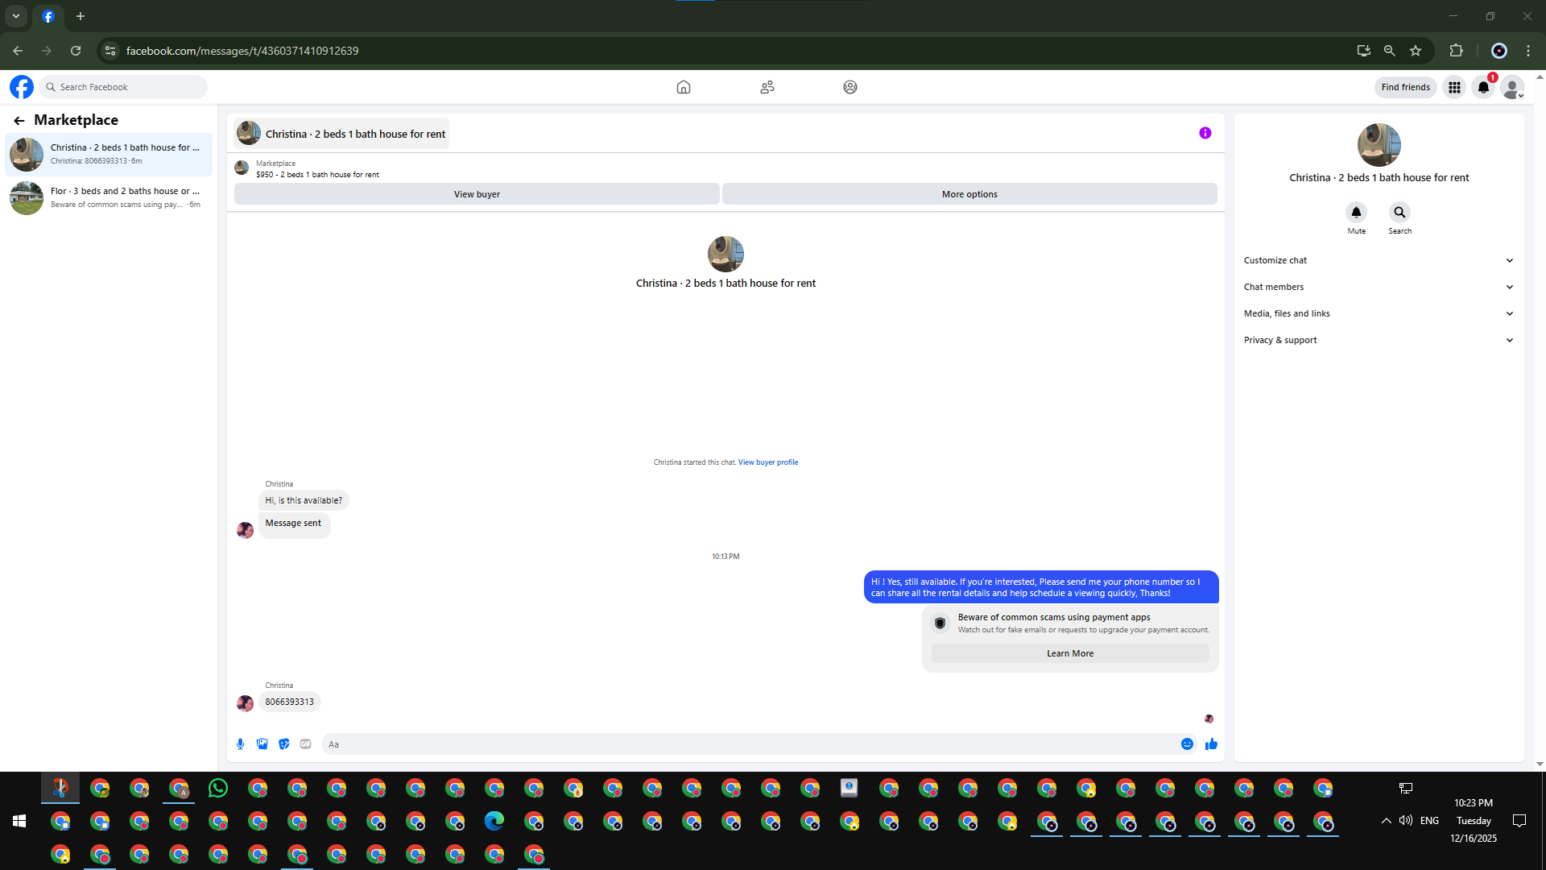The width and height of the screenshot is (1546, 870).
Task: Select the Facebook browser tab
Action: (48, 16)
